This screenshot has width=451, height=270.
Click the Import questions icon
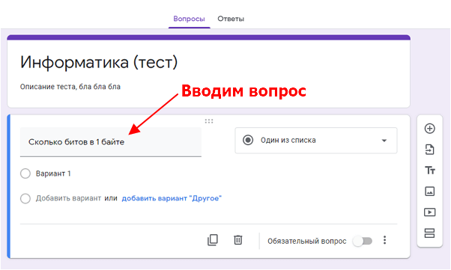pyautogui.click(x=429, y=150)
